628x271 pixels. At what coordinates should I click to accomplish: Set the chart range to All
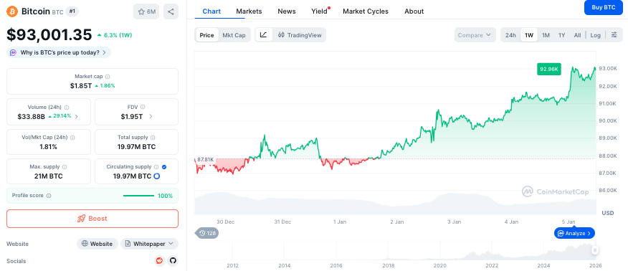[577, 35]
